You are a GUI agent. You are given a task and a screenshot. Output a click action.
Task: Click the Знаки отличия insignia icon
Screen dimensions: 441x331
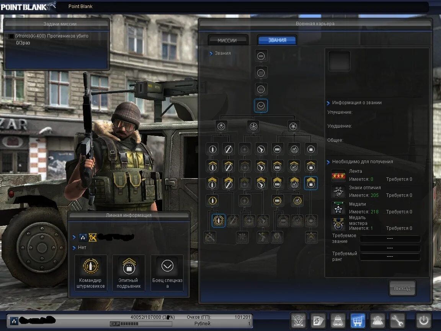[x=338, y=192]
